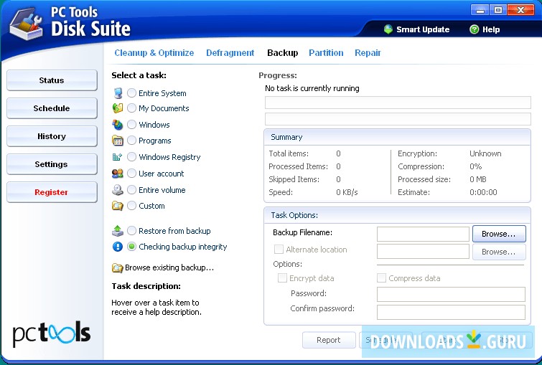Select the Restore from backup radio button
Screen dimensions: 542x365
pyautogui.click(x=131, y=231)
